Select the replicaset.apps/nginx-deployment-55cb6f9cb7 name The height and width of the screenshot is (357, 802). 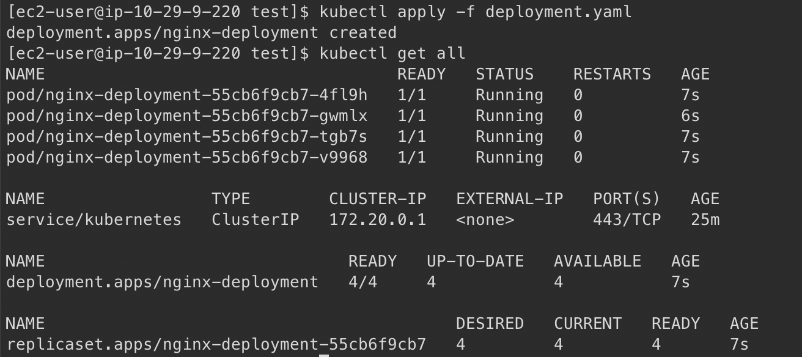point(216,344)
